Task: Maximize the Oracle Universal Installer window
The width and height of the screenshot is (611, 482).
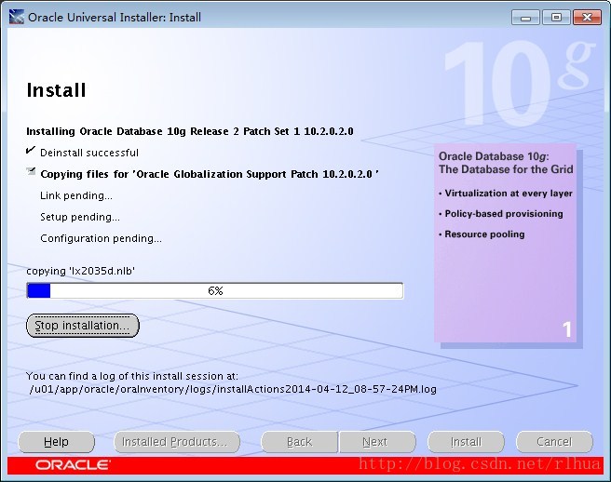Action: [x=556, y=18]
